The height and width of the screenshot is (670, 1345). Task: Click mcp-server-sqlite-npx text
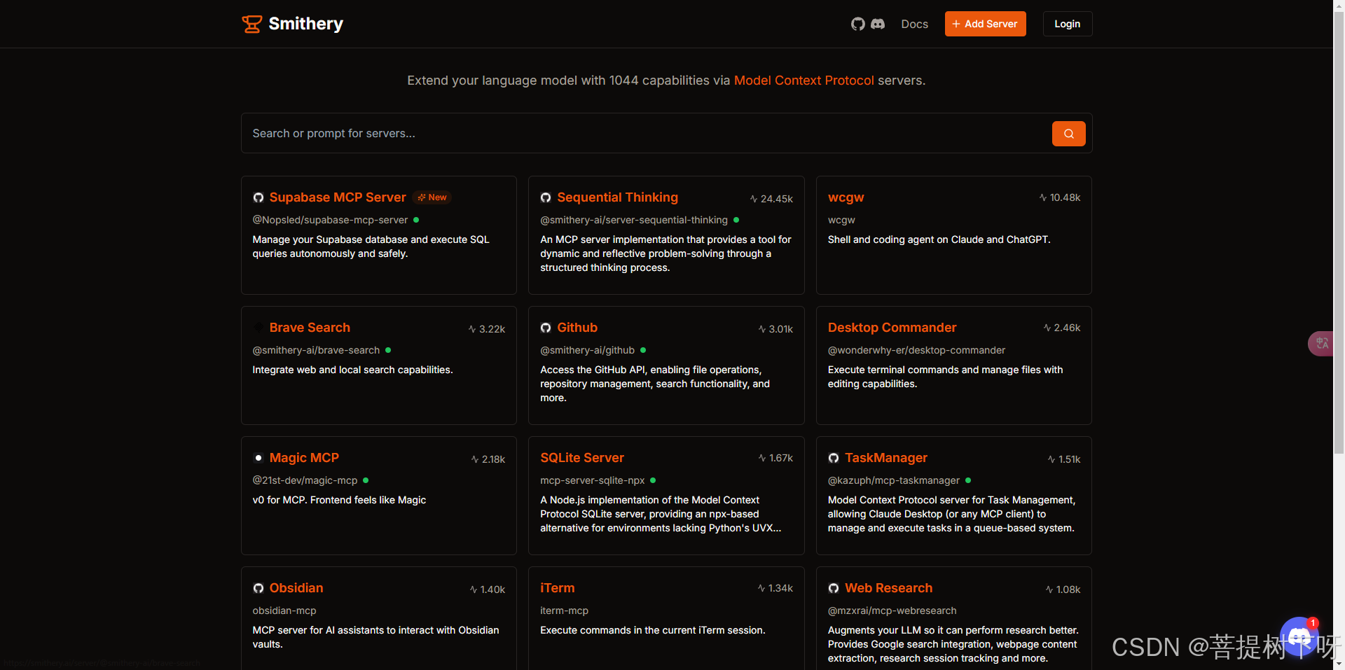click(x=592, y=480)
